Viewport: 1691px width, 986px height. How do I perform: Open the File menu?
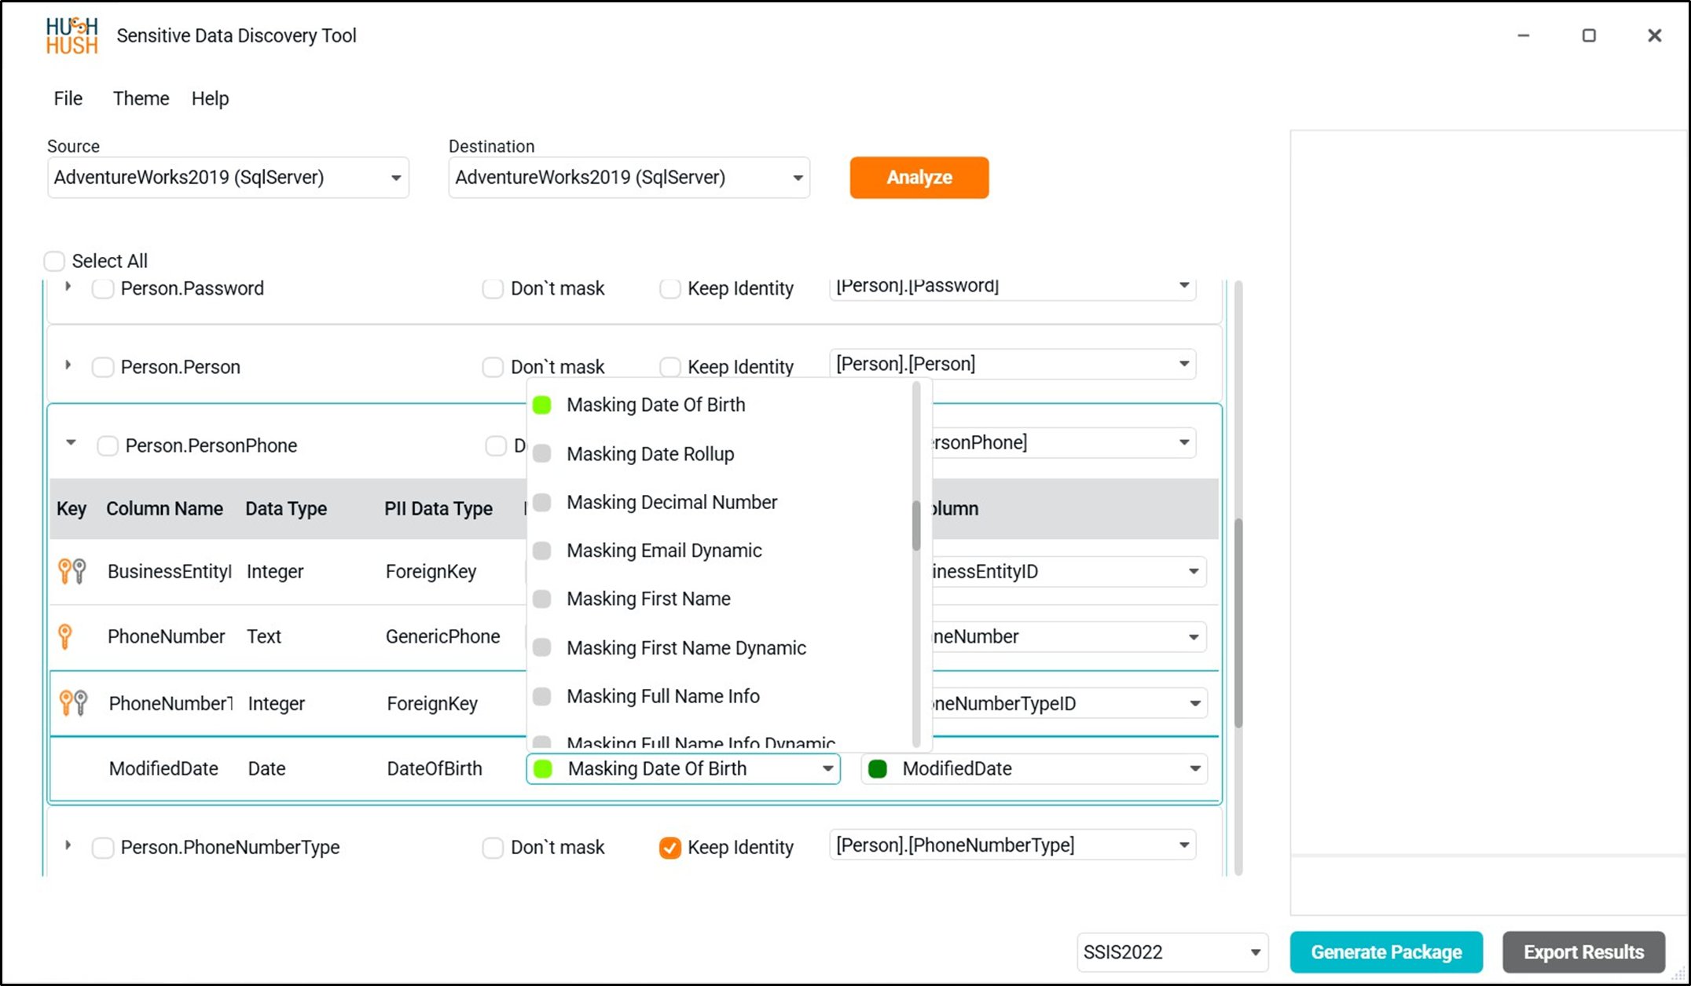coord(68,98)
